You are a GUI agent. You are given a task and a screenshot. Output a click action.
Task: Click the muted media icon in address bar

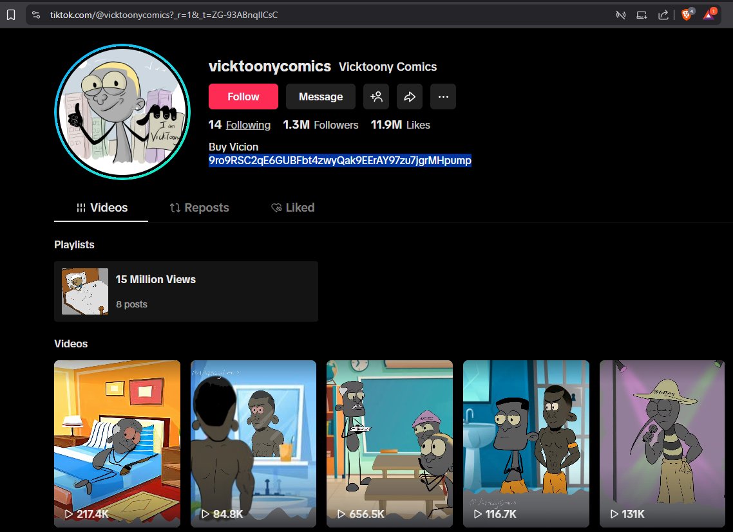click(620, 15)
